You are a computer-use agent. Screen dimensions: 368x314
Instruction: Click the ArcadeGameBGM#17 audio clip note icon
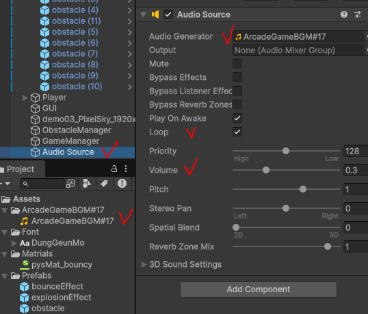24,221
